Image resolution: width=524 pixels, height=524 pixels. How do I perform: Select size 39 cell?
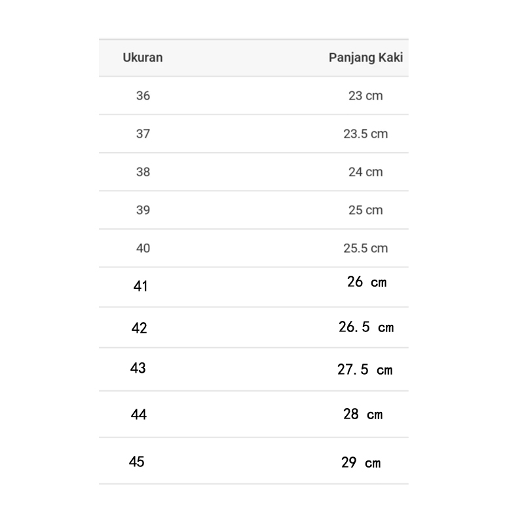pos(143,210)
